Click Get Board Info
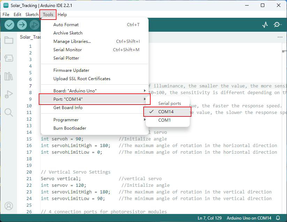Viewport: 287px width, 222px height. [95, 108]
